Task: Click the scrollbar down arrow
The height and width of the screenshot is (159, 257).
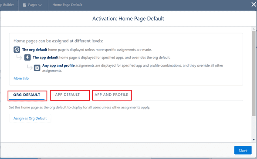Action: (254, 140)
